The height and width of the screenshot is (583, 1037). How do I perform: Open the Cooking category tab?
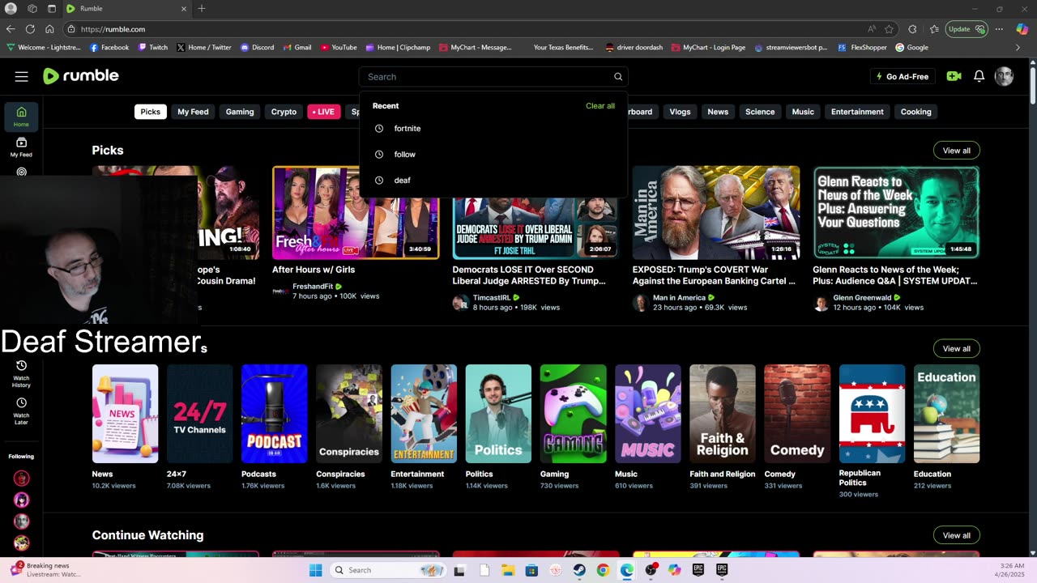916,112
